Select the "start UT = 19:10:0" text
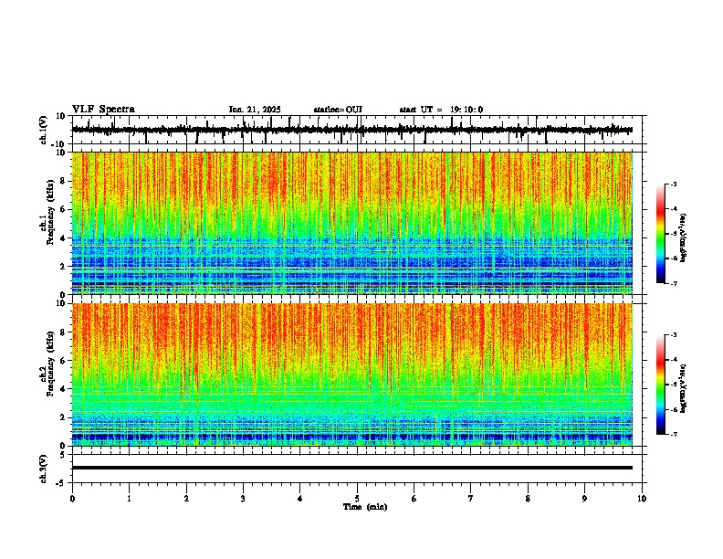This screenshot has width=723, height=559. tap(441, 110)
